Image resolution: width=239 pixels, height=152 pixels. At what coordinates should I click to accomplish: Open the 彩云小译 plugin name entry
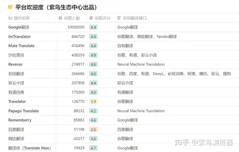[16, 83]
